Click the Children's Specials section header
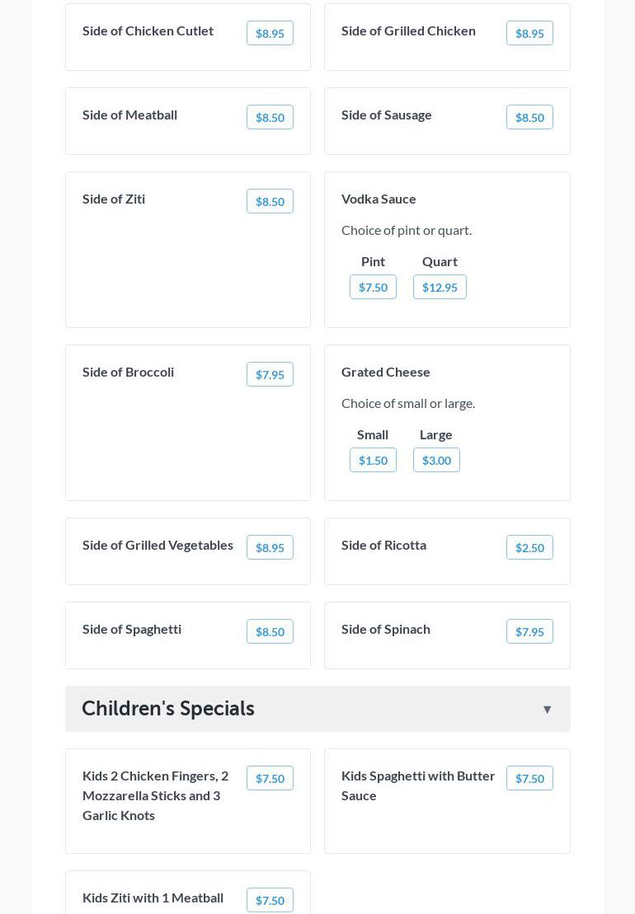 pos(168,709)
